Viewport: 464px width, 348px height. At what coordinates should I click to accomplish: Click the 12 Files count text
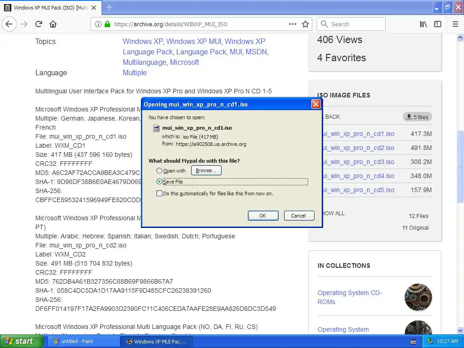pos(418,216)
